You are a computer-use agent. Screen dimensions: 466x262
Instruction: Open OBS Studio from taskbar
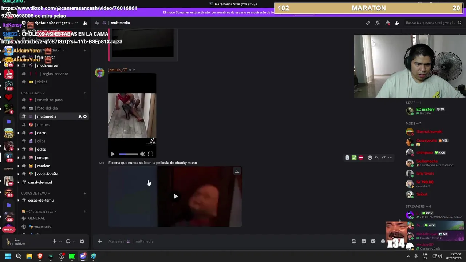click(x=62, y=256)
